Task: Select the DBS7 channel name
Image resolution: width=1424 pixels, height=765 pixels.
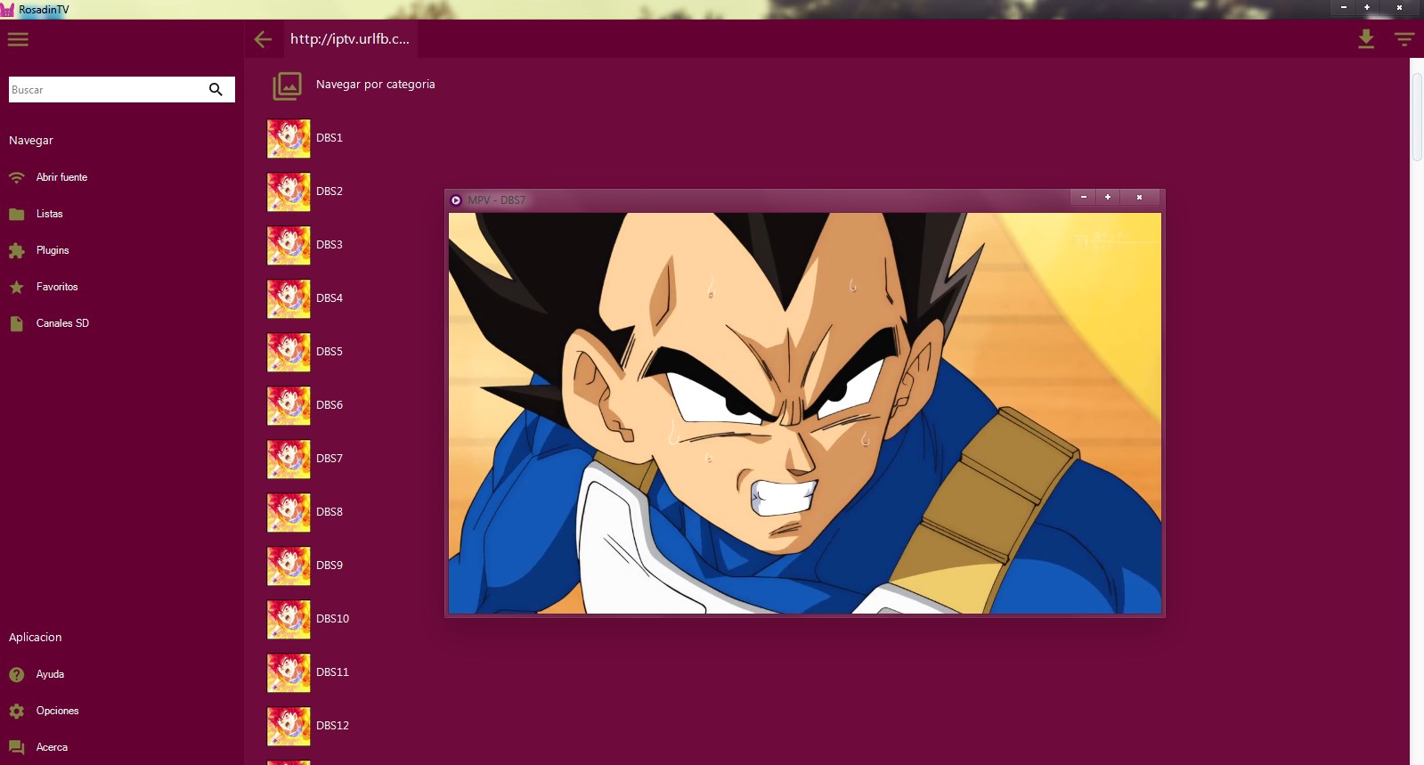Action: point(330,459)
